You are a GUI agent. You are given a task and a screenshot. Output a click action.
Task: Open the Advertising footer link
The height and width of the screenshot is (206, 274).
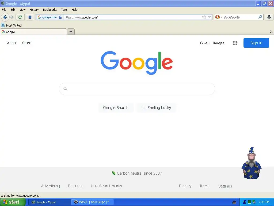click(51, 186)
